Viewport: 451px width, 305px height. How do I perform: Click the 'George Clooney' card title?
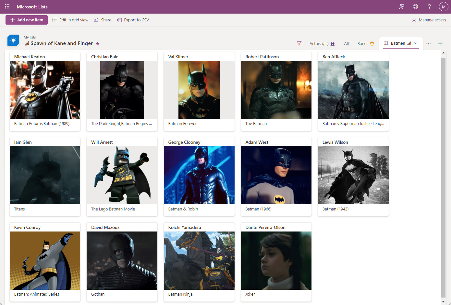pyautogui.click(x=184, y=142)
